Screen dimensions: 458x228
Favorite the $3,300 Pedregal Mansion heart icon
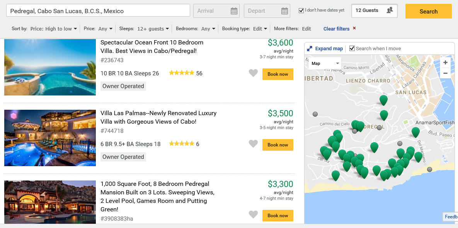click(253, 214)
